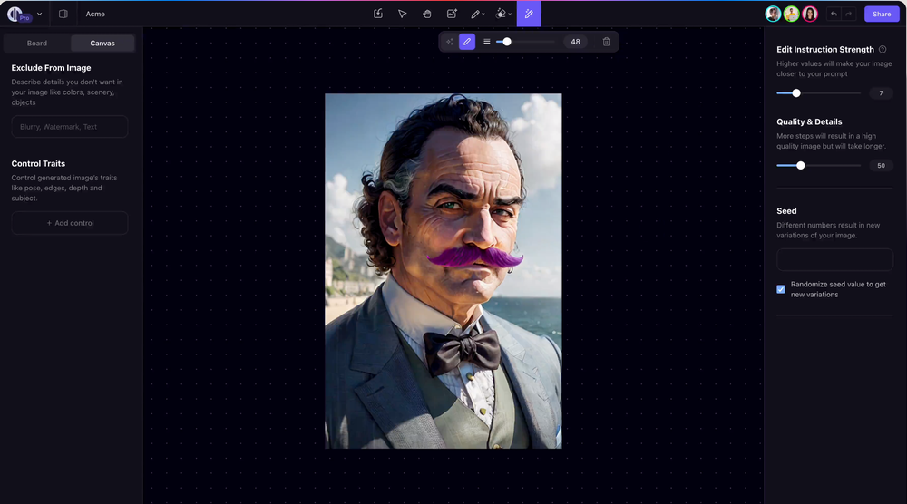Screen dimensions: 907x504
Task: Click the import image toolbar icon
Action: coord(377,14)
